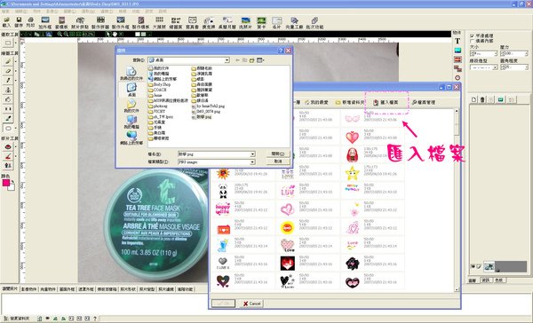Click the 圓角程度 corner roundness spinner field
The width and height of the screenshot is (533, 323).
[x=514, y=67]
